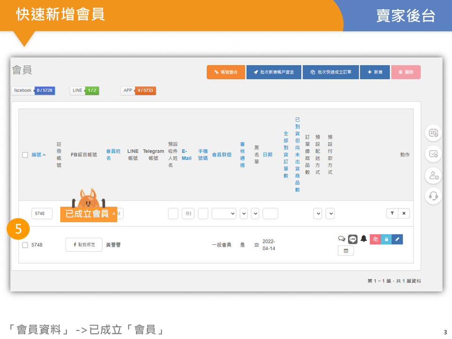Viewport: 452px width, 339px height.
Task: Click the calendar button below action icons
Action: coord(346,251)
